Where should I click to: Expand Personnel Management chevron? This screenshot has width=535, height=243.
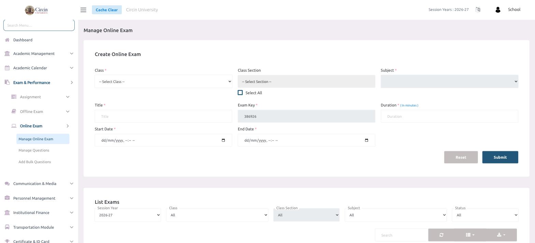pyautogui.click(x=71, y=198)
